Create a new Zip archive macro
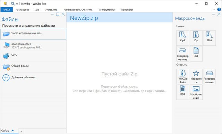The width and height of the screenshot is (222, 134). tap(196, 38)
